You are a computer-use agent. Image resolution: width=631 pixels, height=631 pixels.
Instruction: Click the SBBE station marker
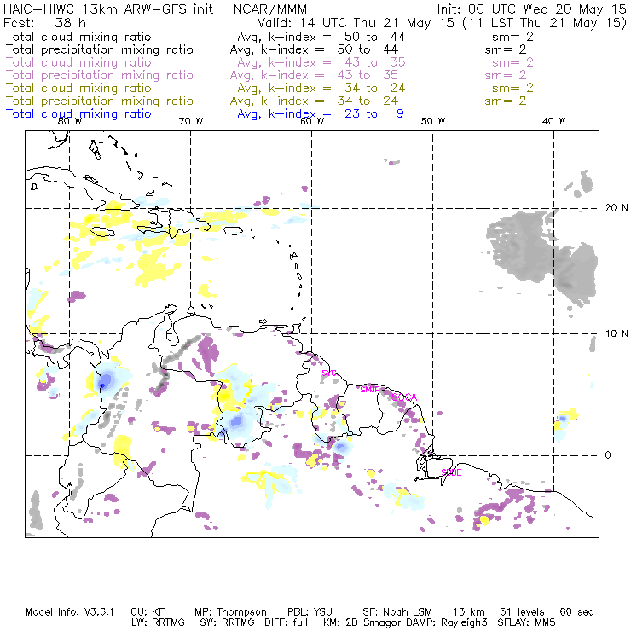click(x=451, y=472)
